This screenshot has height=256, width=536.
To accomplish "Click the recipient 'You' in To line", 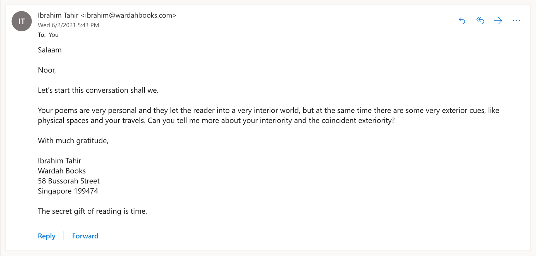I will click(54, 35).
